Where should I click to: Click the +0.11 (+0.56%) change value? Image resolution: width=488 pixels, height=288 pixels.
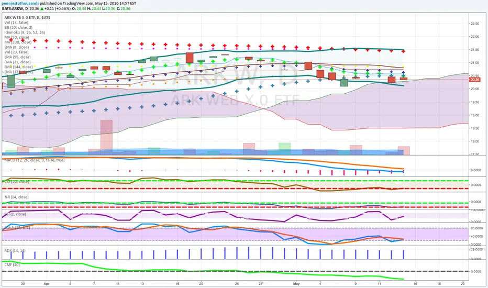tap(57, 9)
